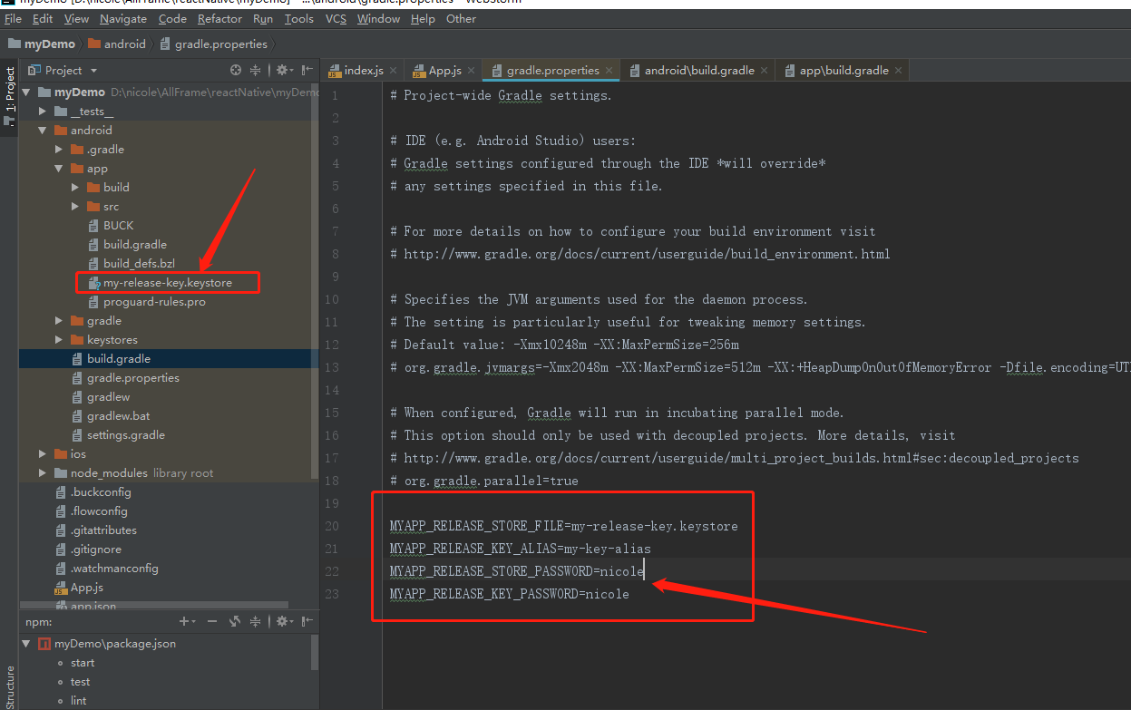The width and height of the screenshot is (1131, 710).
Task: Switch to the index.js editor tab
Action: pos(363,70)
